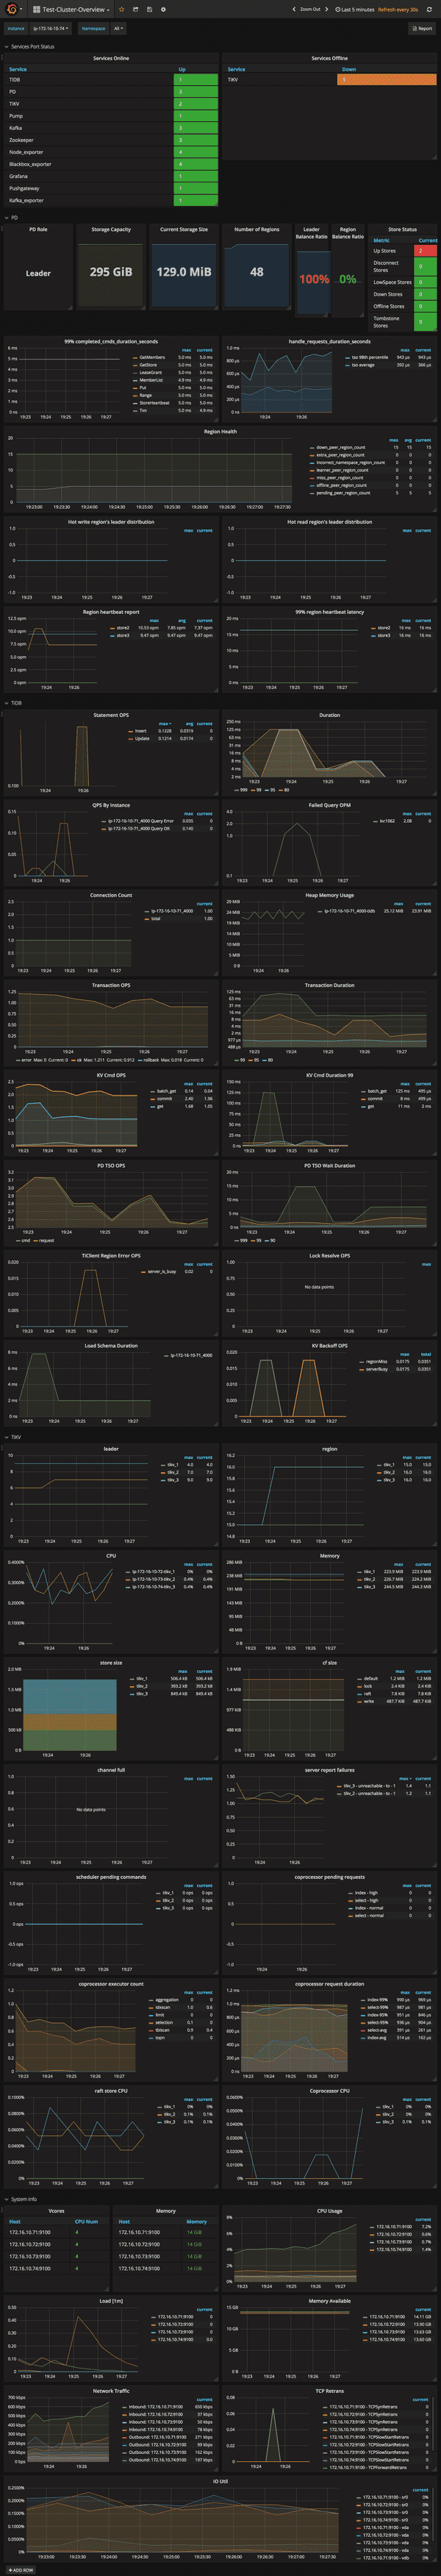Open the Test-Cluster-Overview dashboard dropdown

73,9
